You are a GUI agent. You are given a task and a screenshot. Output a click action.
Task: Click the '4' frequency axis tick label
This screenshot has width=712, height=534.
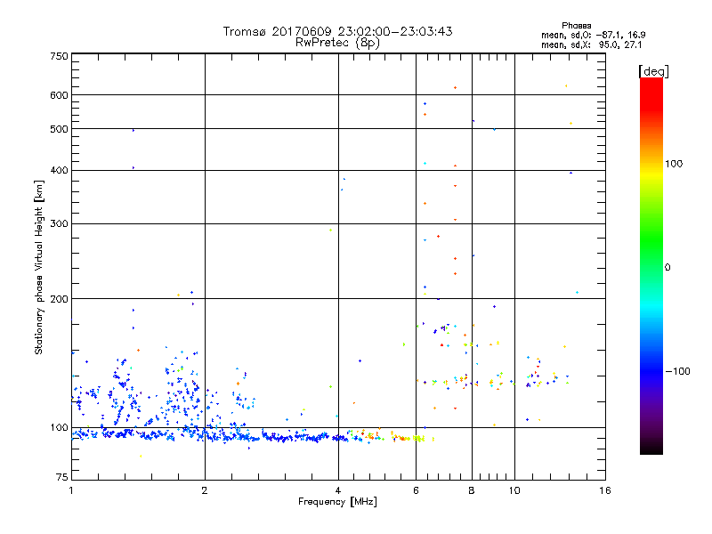tap(338, 490)
